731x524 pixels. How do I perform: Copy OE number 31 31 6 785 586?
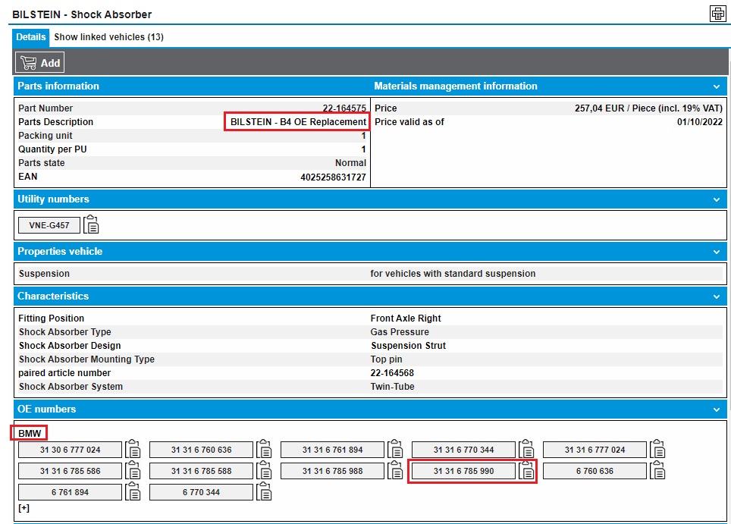(133, 470)
